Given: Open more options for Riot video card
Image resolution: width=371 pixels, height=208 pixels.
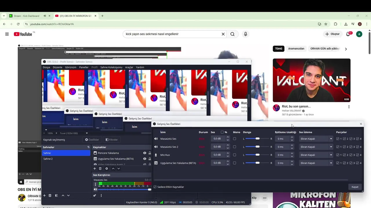Looking at the screenshot, I should pyautogui.click(x=349, y=107).
